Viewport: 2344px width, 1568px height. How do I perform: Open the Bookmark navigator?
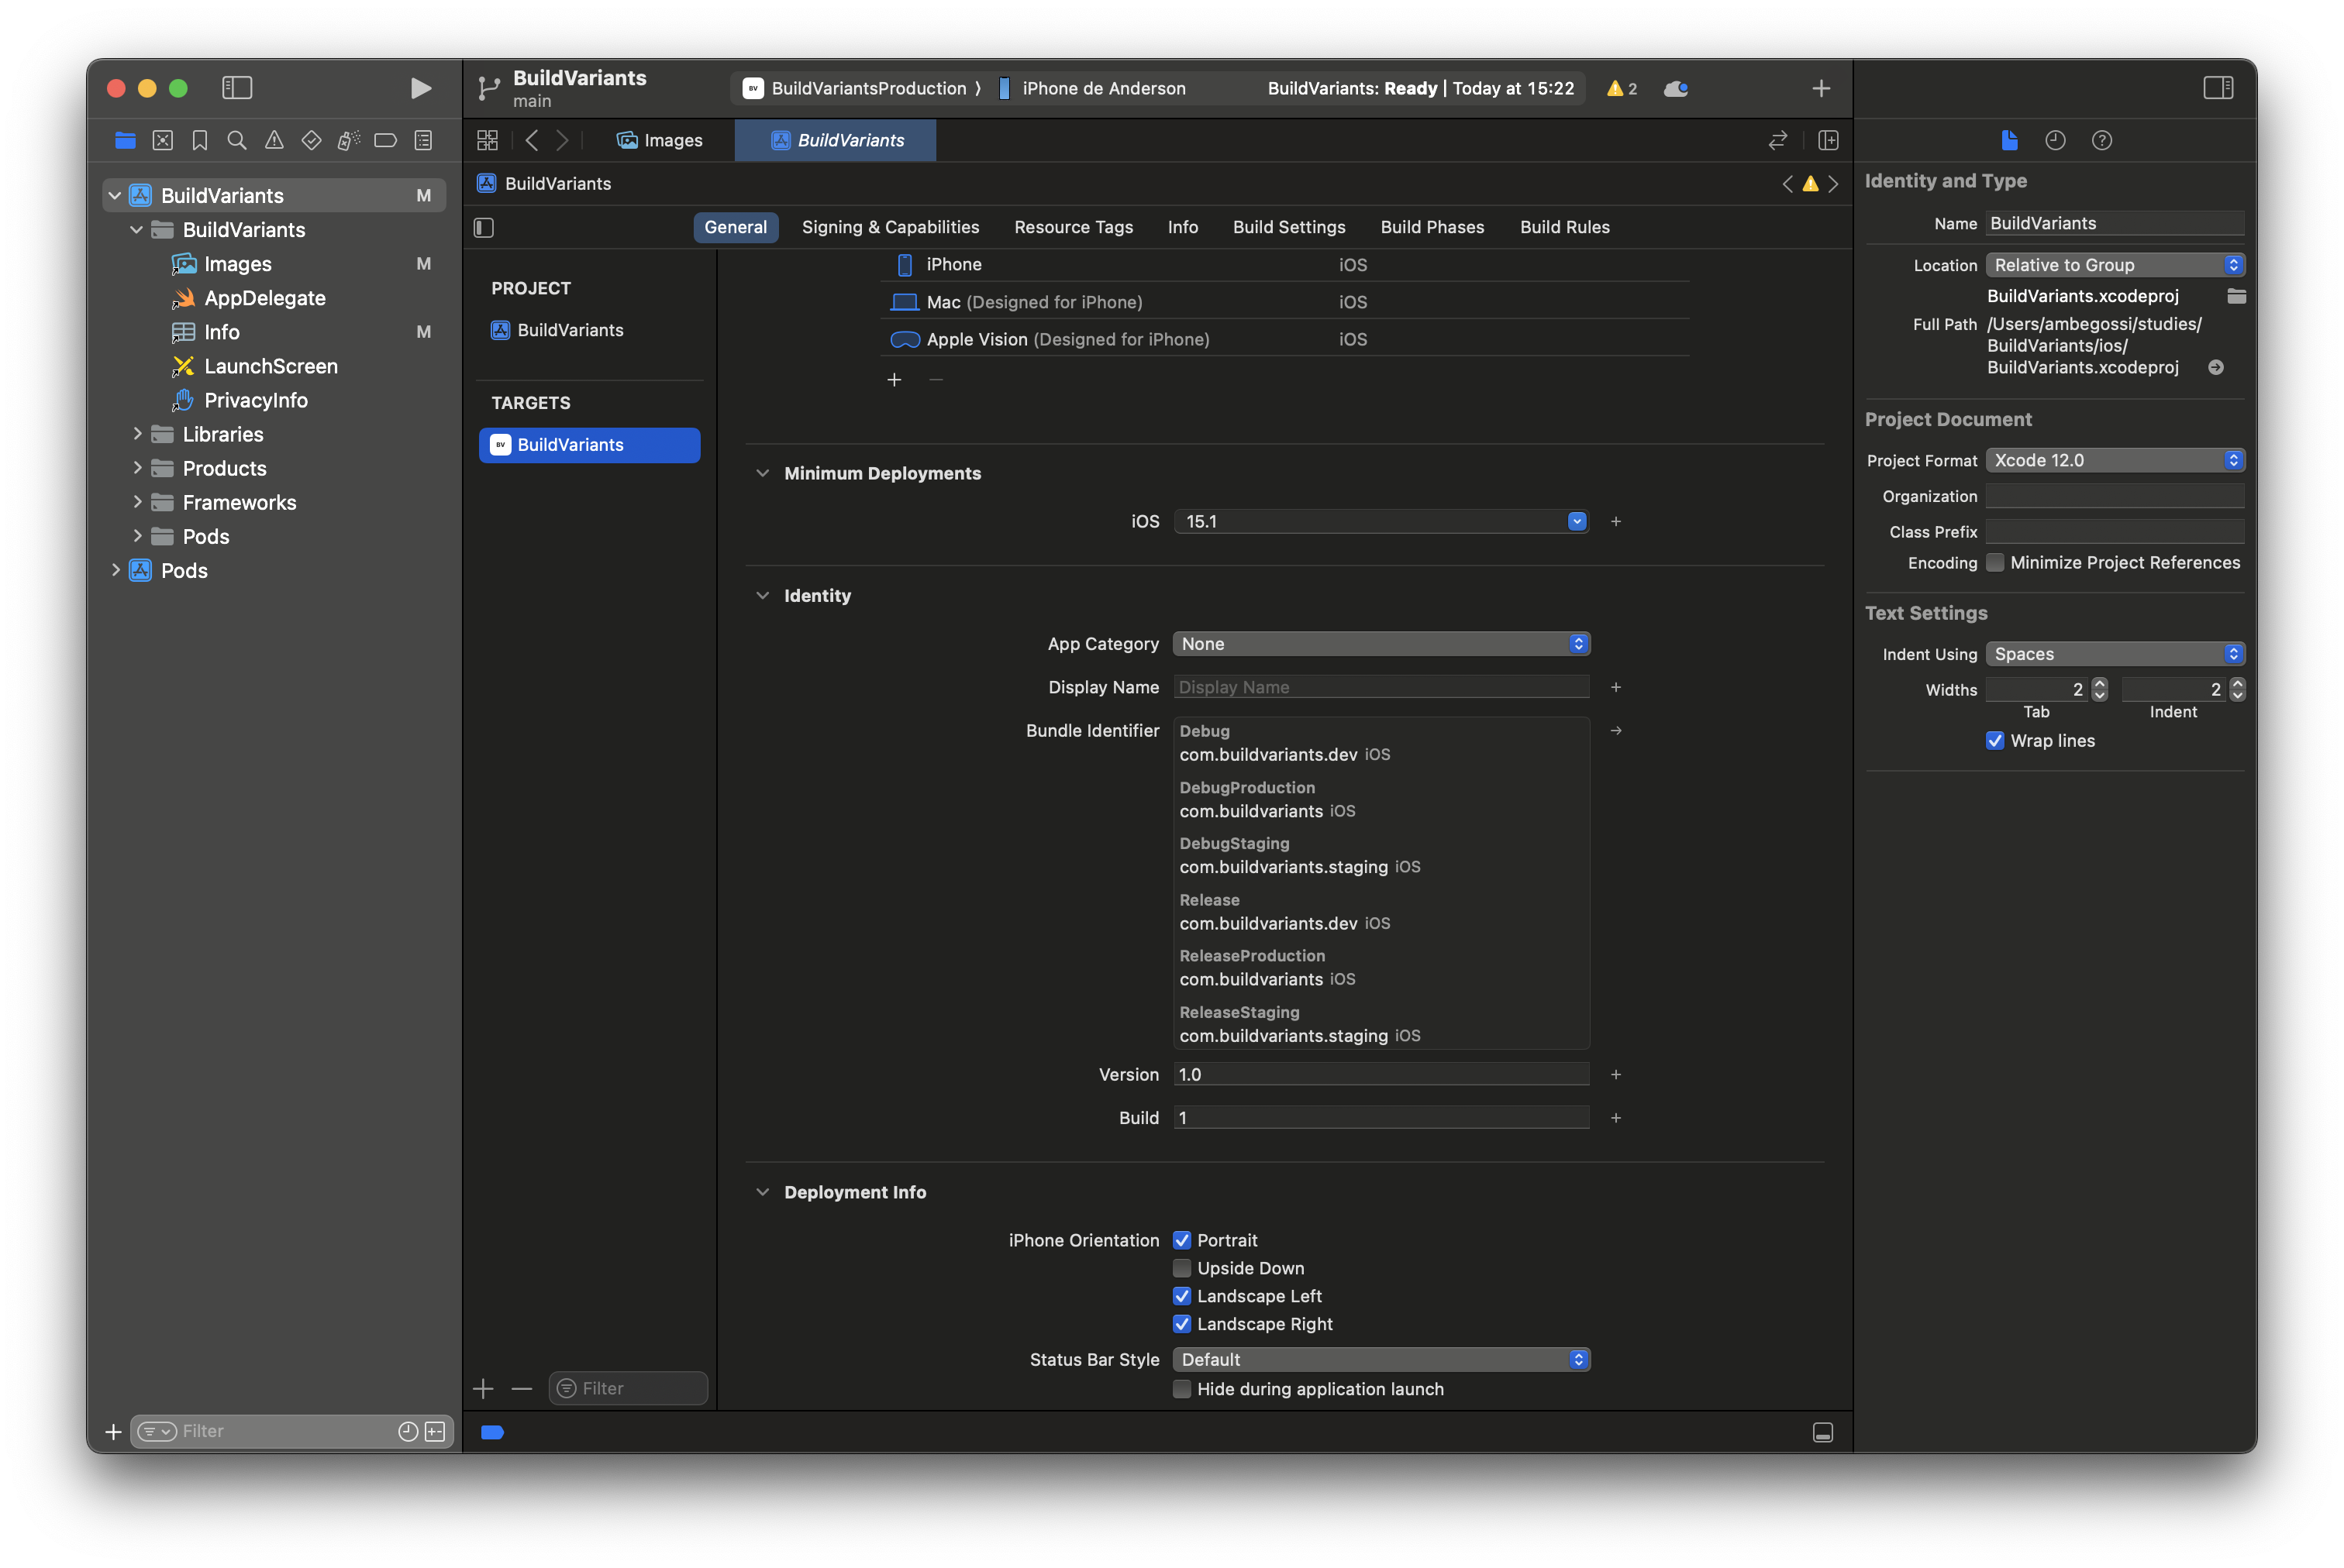(x=199, y=141)
